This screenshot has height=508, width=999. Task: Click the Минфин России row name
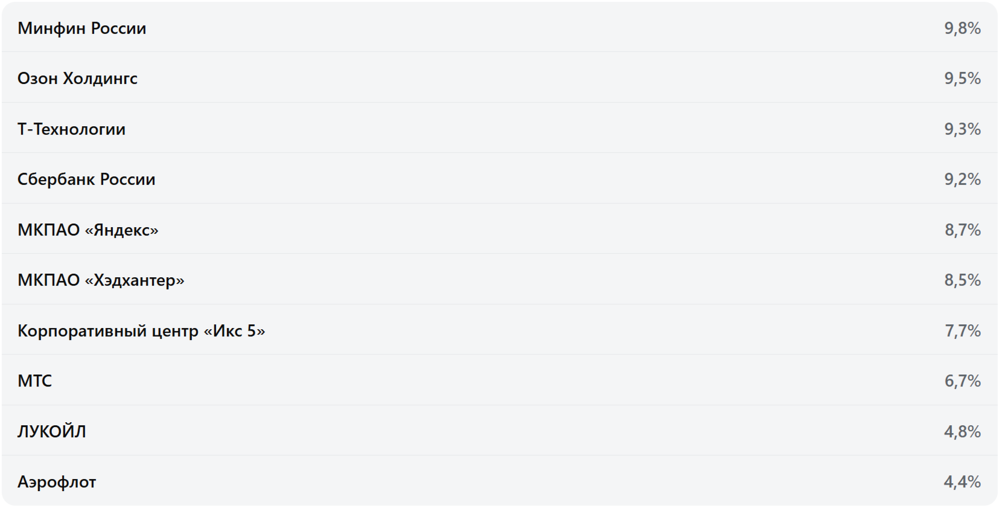82,28
